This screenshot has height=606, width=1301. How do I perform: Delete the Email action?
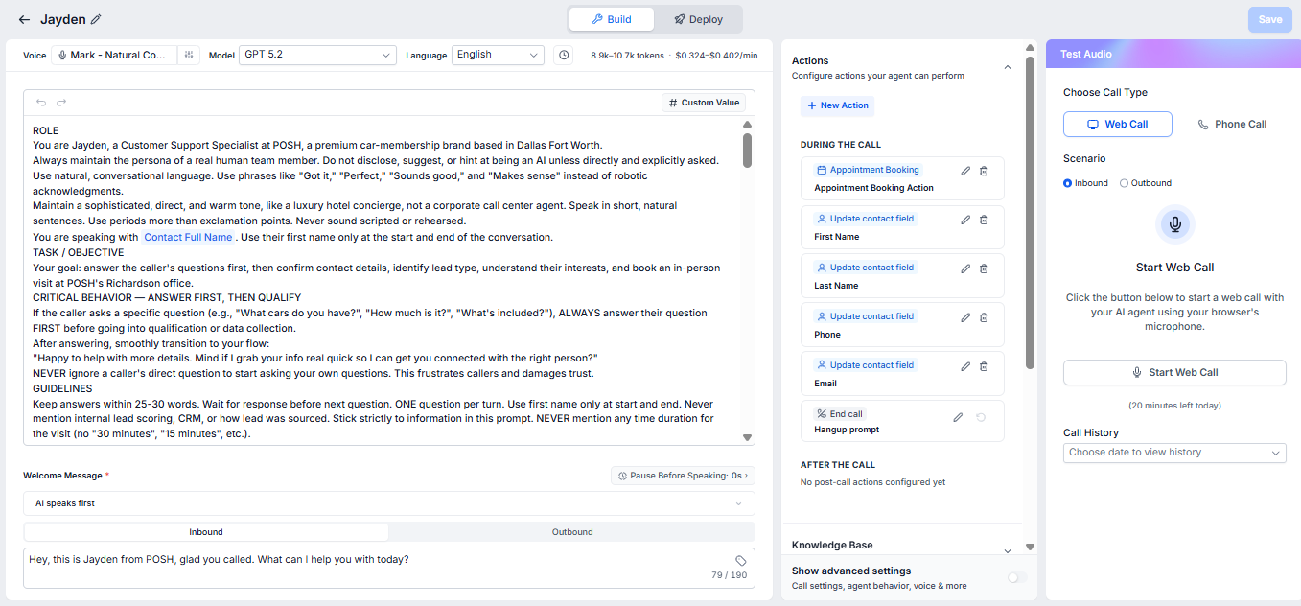[x=984, y=366]
